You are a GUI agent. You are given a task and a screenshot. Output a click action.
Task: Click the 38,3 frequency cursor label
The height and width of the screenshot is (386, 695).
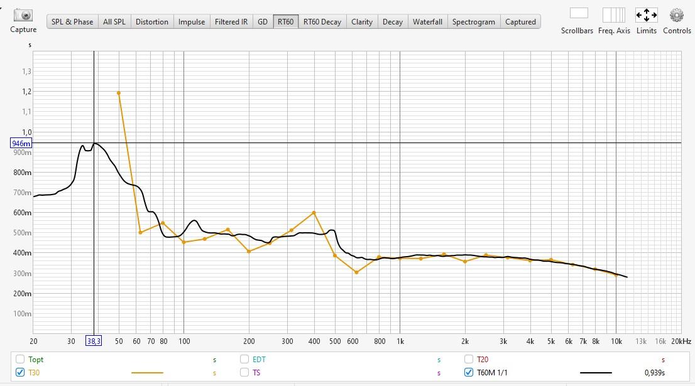point(94,341)
